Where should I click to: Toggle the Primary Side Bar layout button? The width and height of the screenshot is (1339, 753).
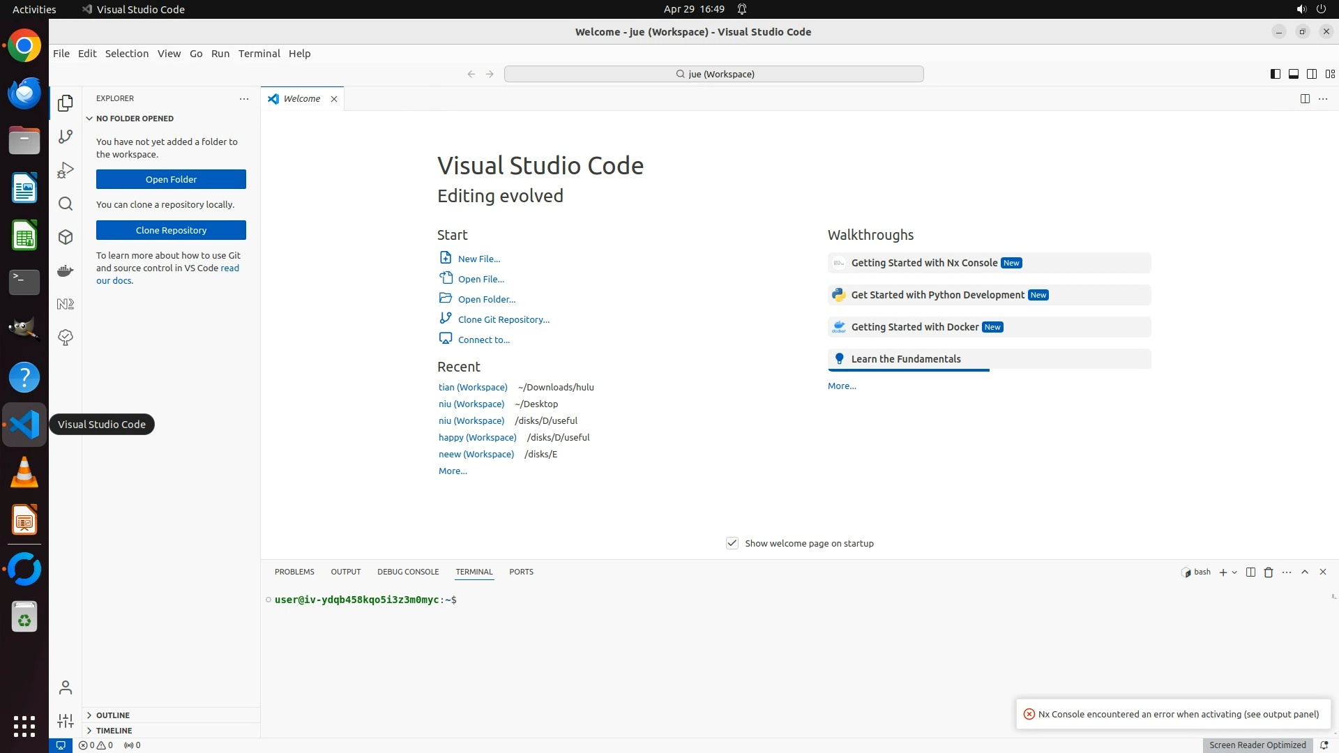[1275, 74]
